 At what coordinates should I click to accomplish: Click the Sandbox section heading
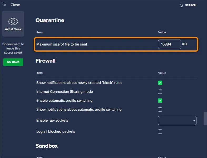47,146
